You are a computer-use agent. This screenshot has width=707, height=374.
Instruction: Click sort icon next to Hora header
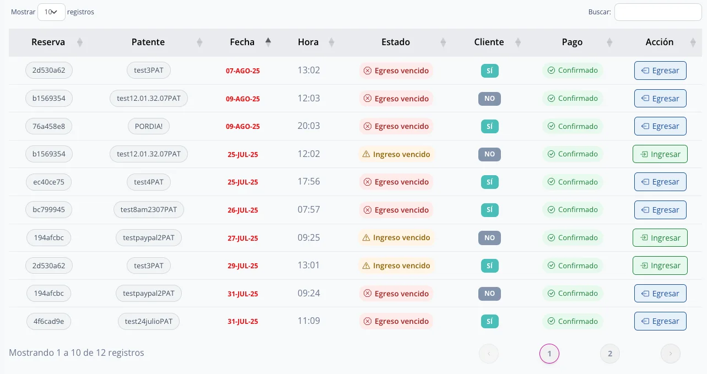click(331, 42)
